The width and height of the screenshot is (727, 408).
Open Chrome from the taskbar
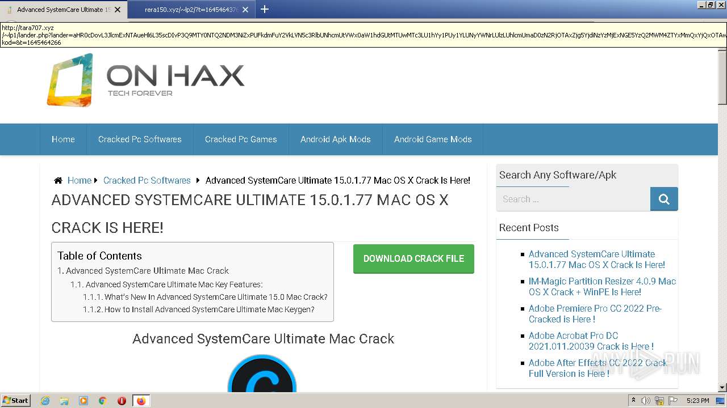pyautogui.click(x=103, y=401)
